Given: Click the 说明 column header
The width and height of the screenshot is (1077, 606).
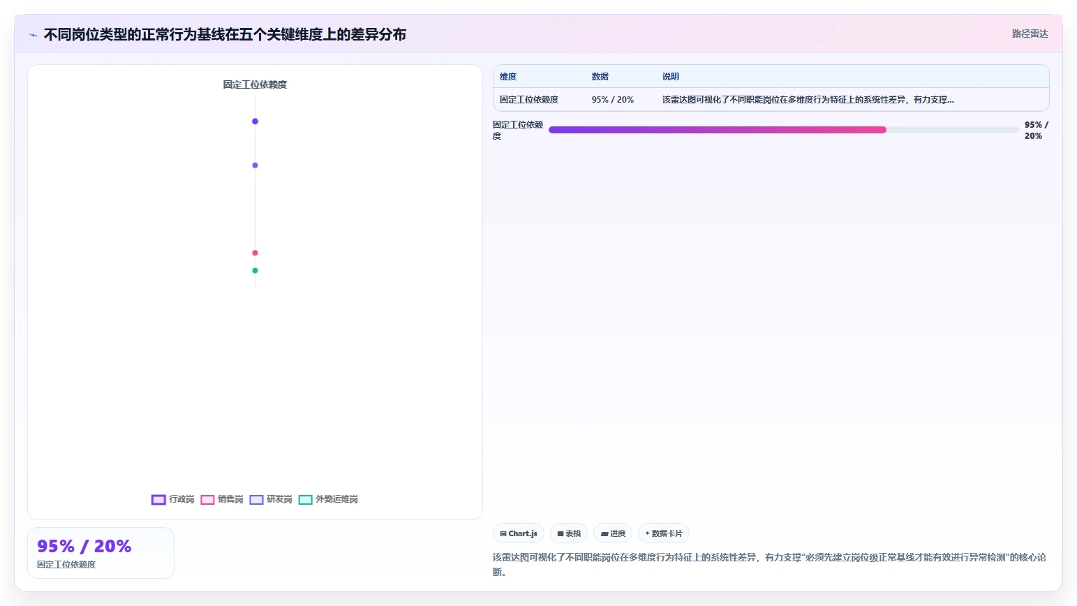Looking at the screenshot, I should [x=671, y=77].
